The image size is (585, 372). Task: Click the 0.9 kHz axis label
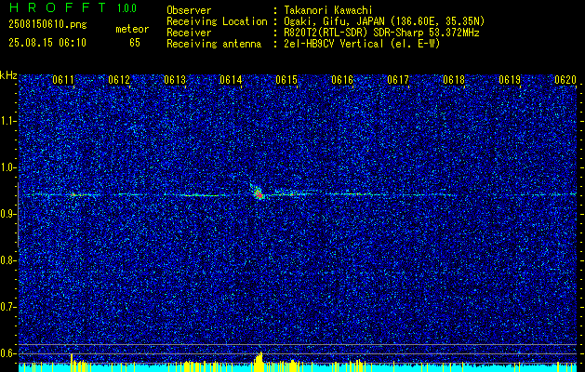[x=8, y=214]
